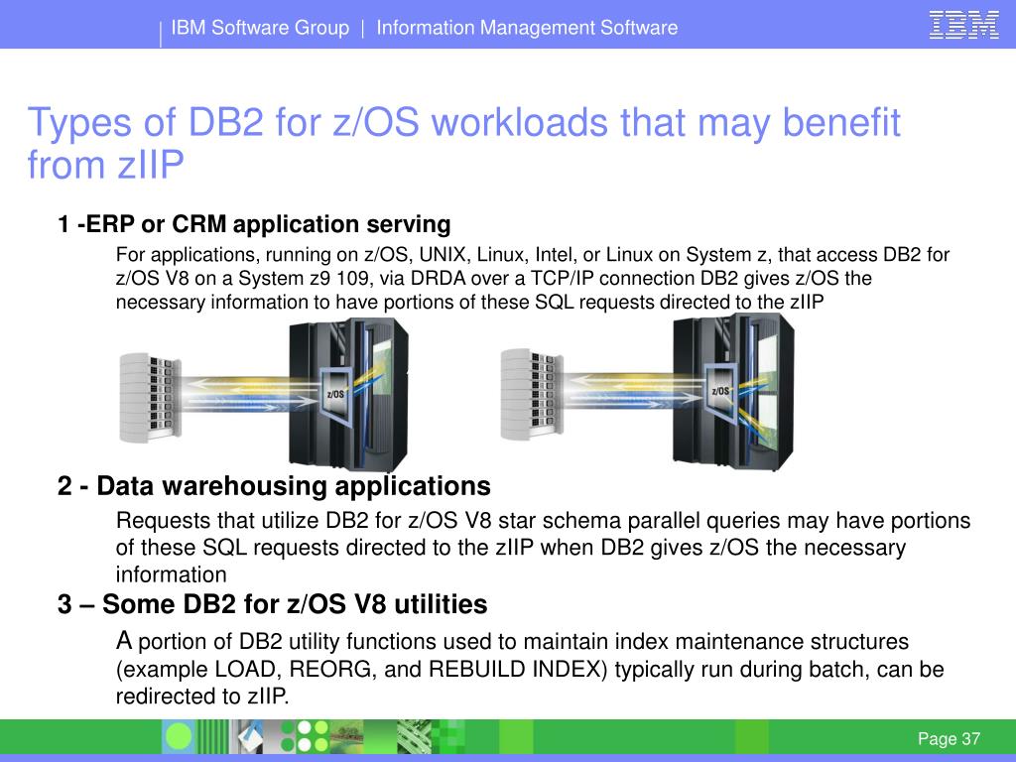Select heading "3 – Some DB2 for z/OS V8 utilities"
Image resolution: width=1016 pixels, height=762 pixels.
[272, 604]
